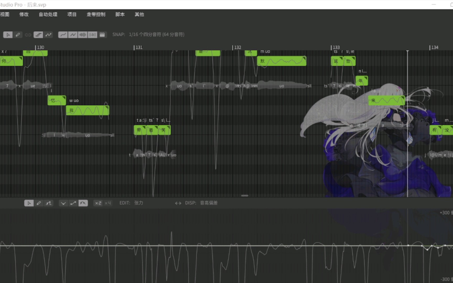Click the tension curve control point near playhead
Screen dimensions: 453x283
(x=408, y=246)
